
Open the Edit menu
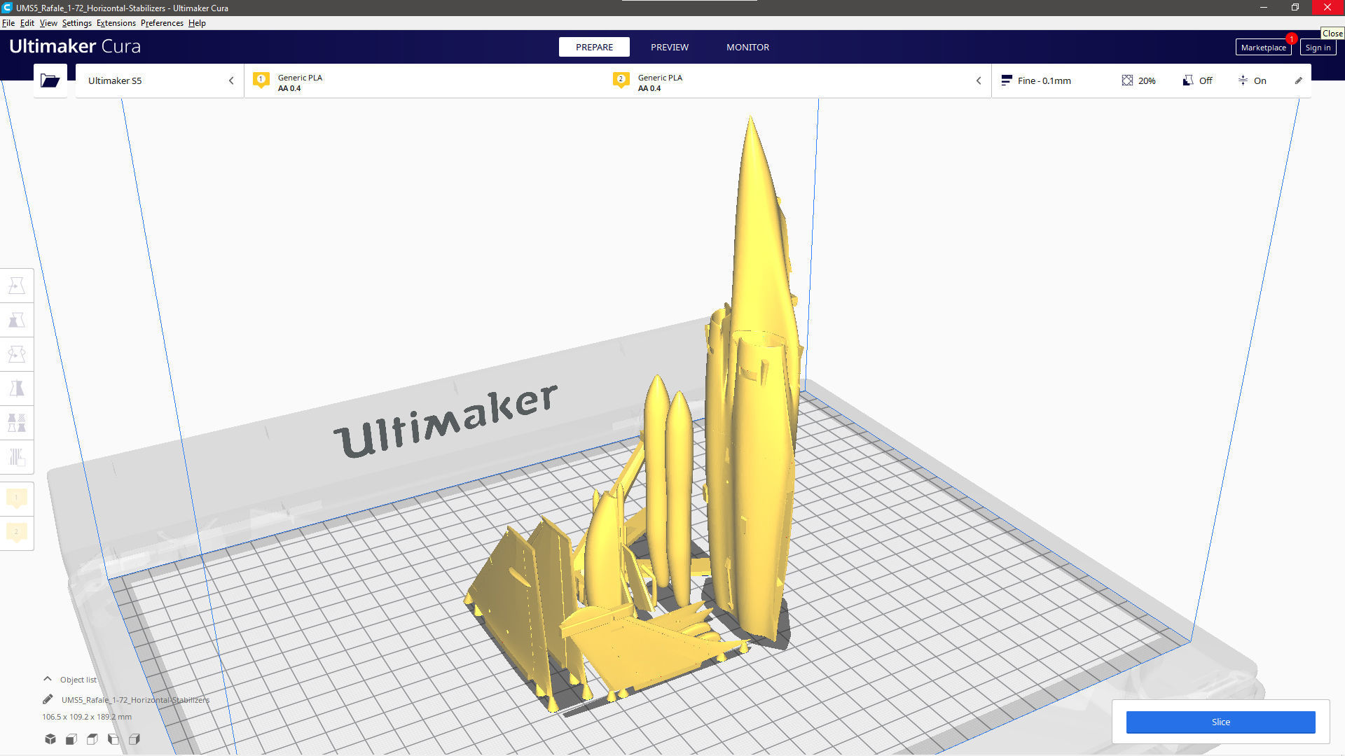point(27,23)
